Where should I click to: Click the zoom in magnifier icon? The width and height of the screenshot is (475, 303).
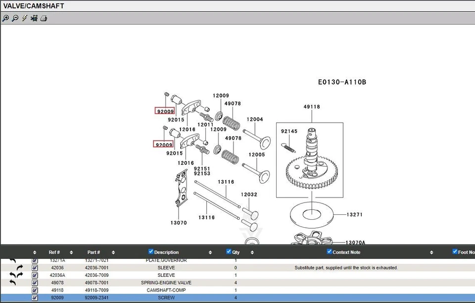click(5, 18)
